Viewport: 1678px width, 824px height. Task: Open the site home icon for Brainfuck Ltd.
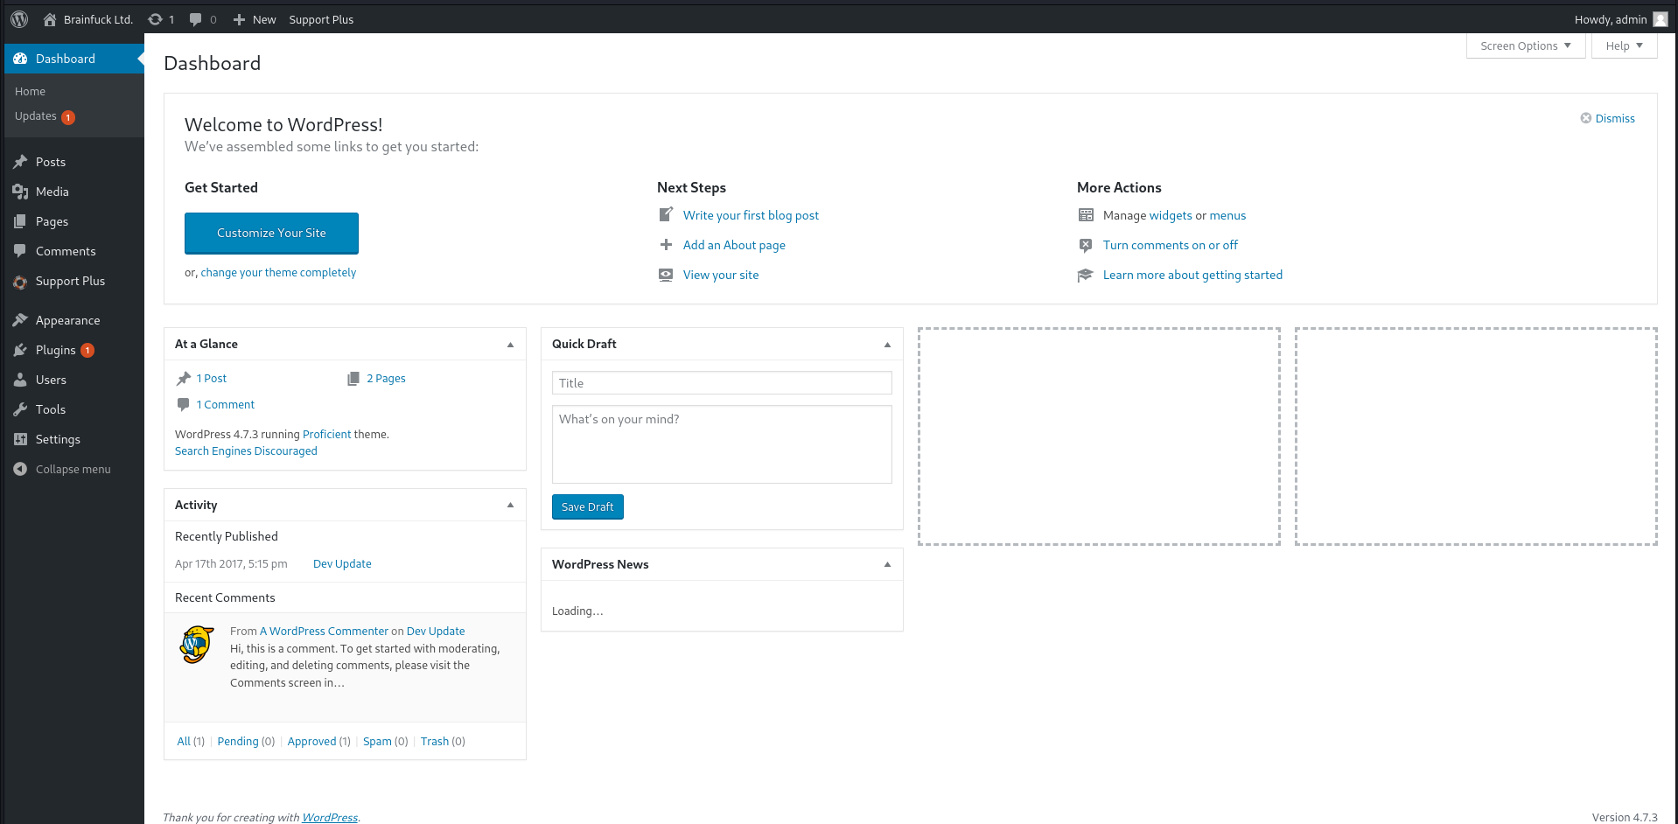50,19
